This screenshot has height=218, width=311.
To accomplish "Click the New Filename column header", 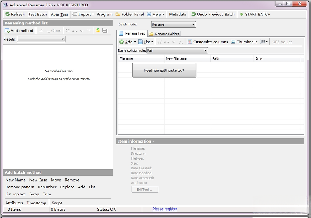I will (x=188, y=58).
